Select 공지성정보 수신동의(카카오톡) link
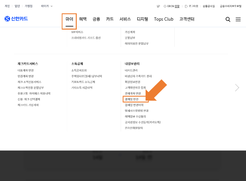This screenshot has width=246, height=181. 143,122
